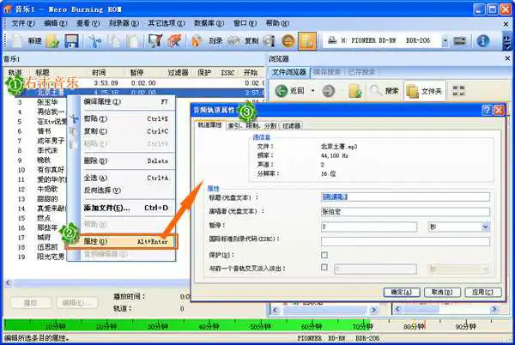Open the 查看 menu

coord(88,23)
